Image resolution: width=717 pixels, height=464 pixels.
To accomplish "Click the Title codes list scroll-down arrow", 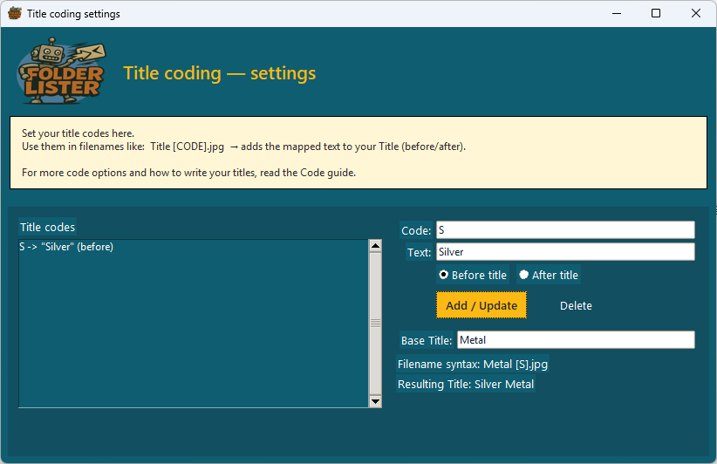I will tap(375, 401).
